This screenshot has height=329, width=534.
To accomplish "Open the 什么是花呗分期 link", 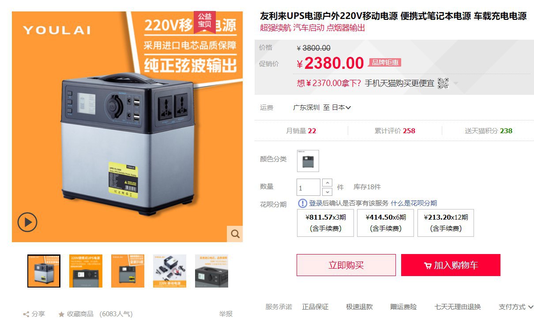I will 414,203.
